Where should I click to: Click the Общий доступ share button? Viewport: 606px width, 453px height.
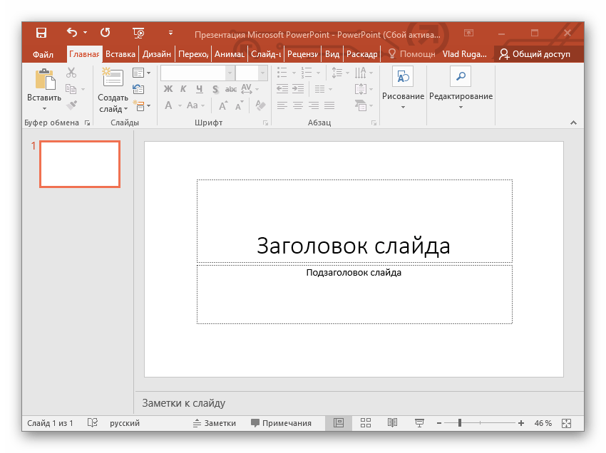tap(535, 54)
